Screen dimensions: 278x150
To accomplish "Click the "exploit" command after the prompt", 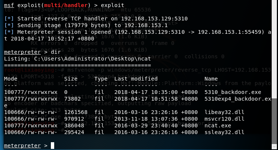I will (112, 5).
